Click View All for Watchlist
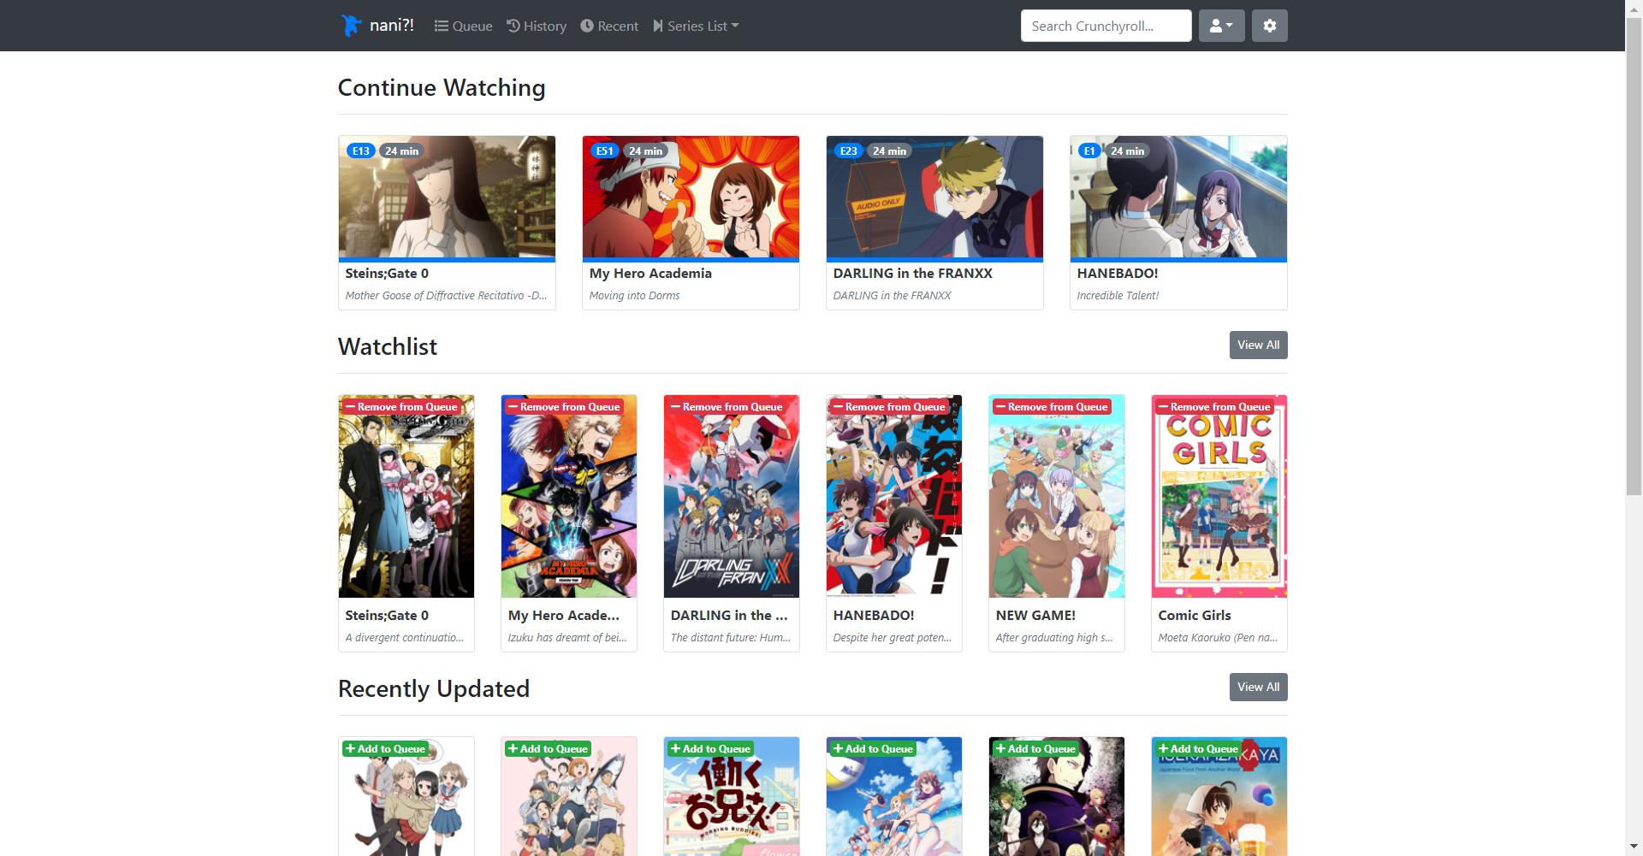This screenshot has width=1643, height=856. coord(1258,345)
